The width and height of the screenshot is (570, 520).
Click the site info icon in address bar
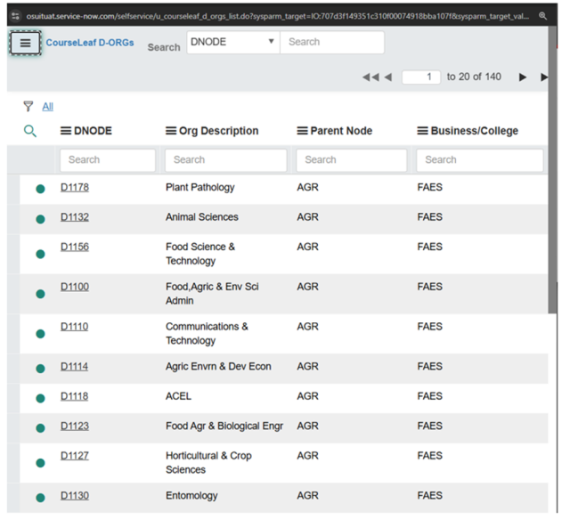(x=15, y=16)
